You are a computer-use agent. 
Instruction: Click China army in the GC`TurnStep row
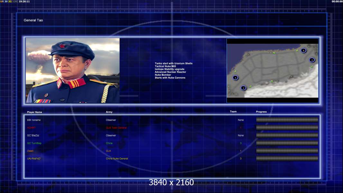click(109, 143)
